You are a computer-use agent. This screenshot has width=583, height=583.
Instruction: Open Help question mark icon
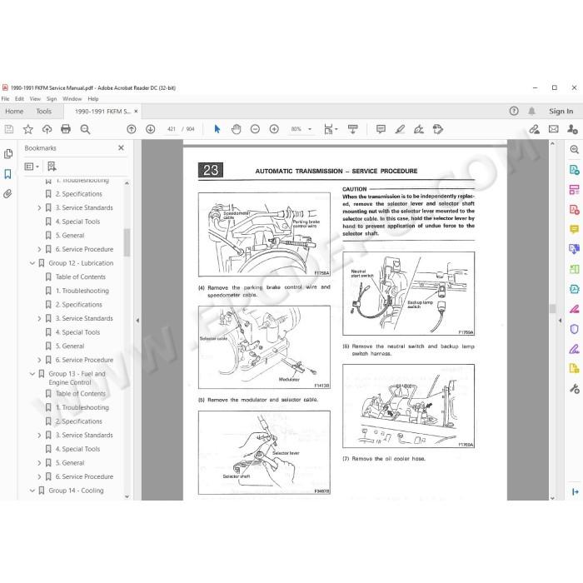tap(514, 111)
